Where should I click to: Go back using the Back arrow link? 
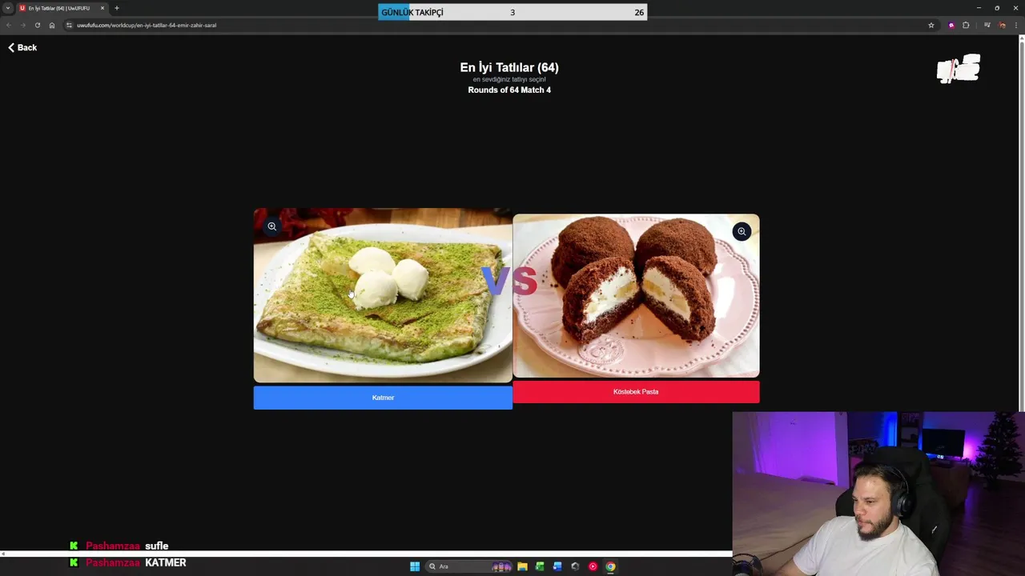(22, 48)
